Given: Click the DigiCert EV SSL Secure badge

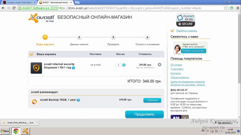Looking at the screenshot, I should 186,20.
